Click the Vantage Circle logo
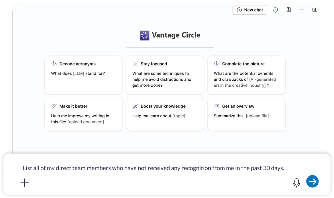The image size is (334, 198). click(x=144, y=35)
